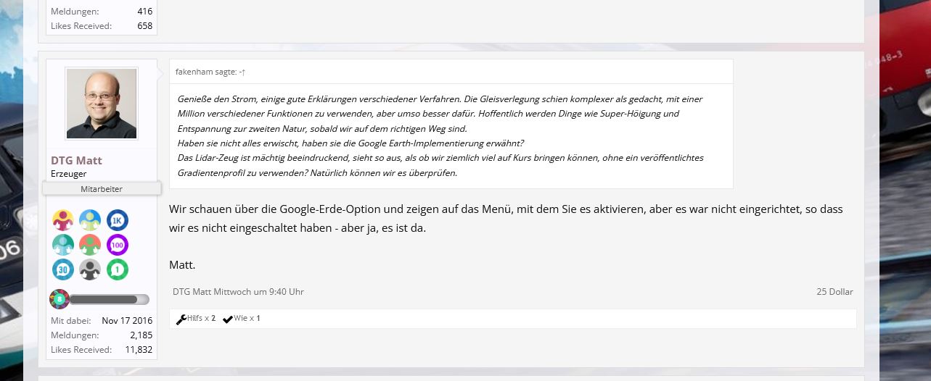Screen dimensions: 931x381
Task: Click the Likes Received count 11,832
Action: 139,350
